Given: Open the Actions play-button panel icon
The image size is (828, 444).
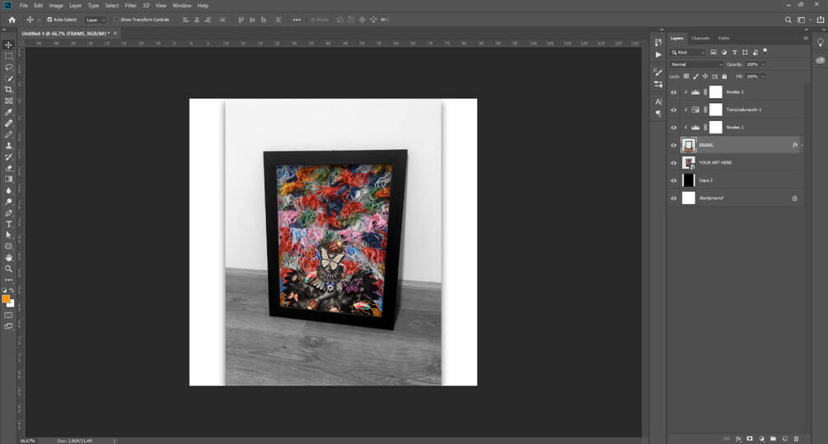Looking at the screenshot, I should pyautogui.click(x=658, y=54).
